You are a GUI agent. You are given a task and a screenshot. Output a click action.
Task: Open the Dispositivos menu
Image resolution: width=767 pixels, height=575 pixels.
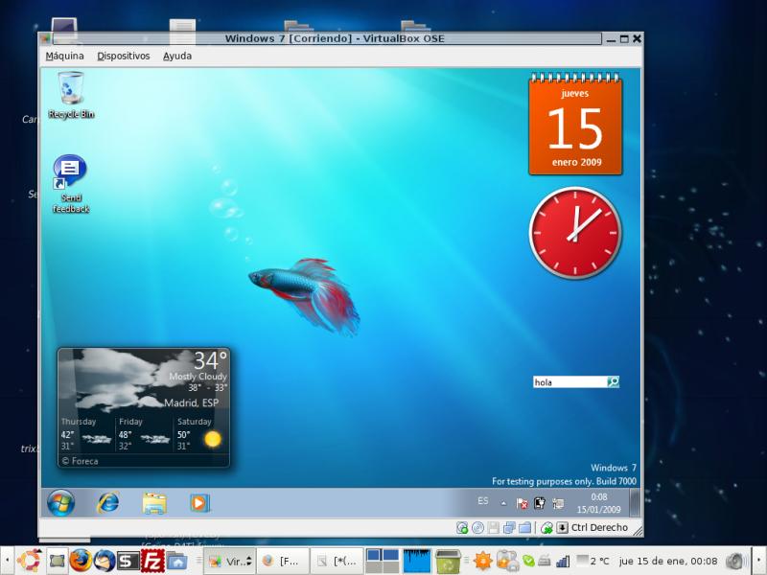click(124, 57)
